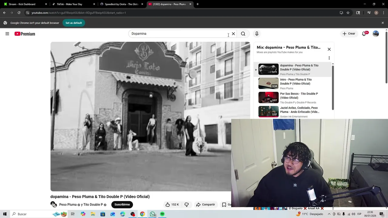Reload the current page

19,13
